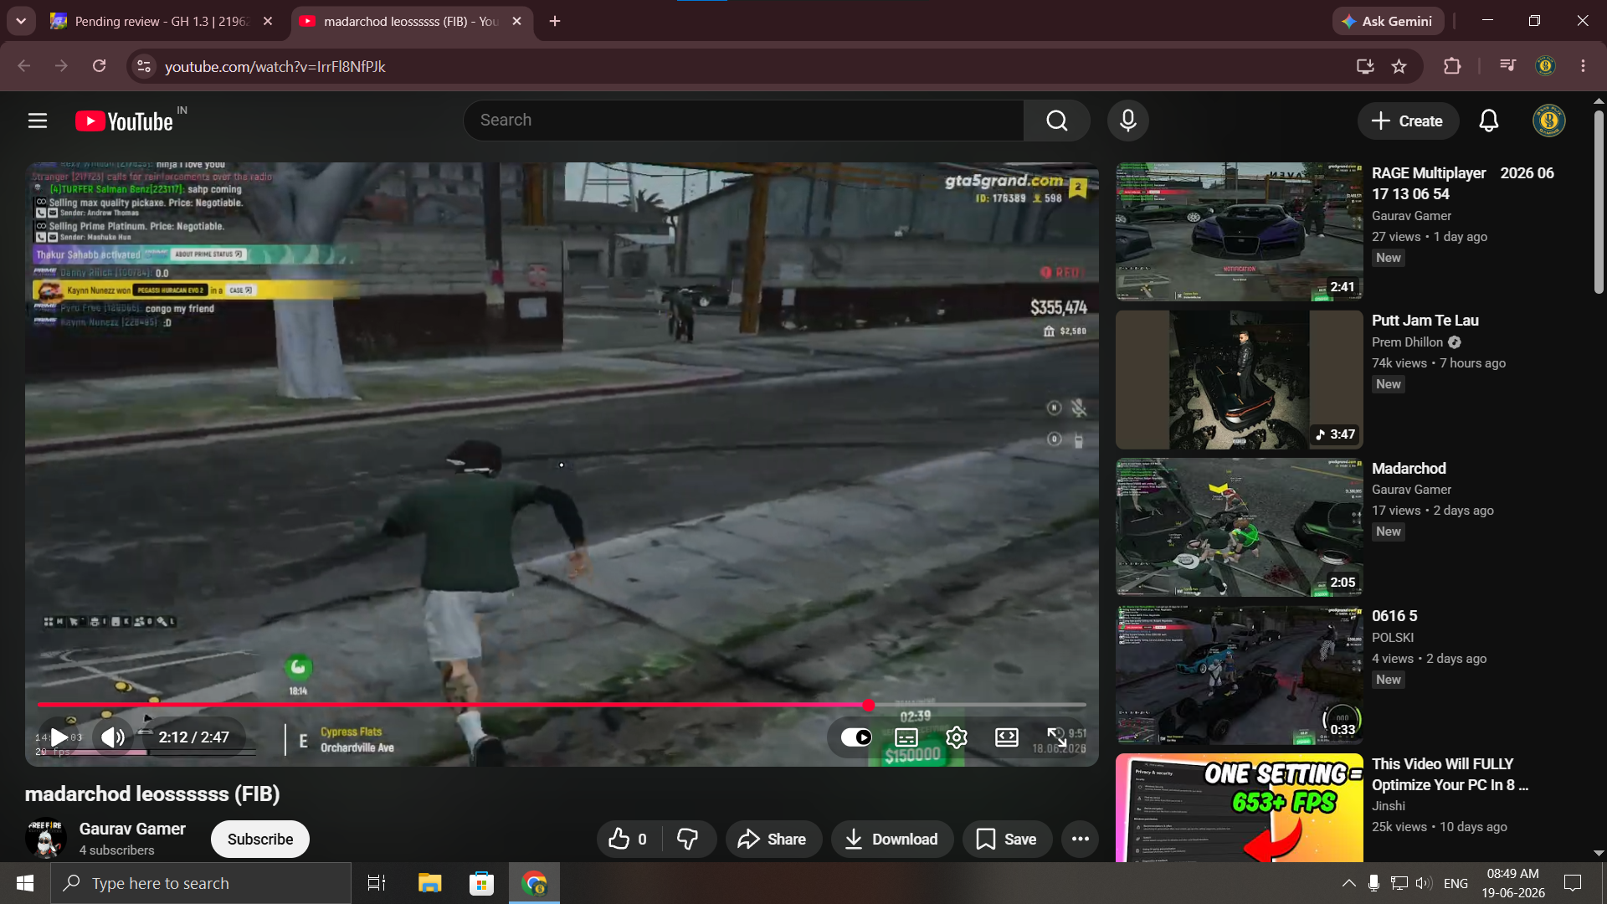Screen dimensions: 1607x904
Task: Subscribe to Gaurav Gamer channel
Action: pos(260,840)
